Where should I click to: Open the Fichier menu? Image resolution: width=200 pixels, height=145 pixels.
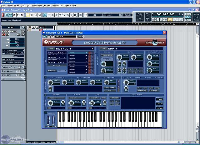(x=3, y=6)
